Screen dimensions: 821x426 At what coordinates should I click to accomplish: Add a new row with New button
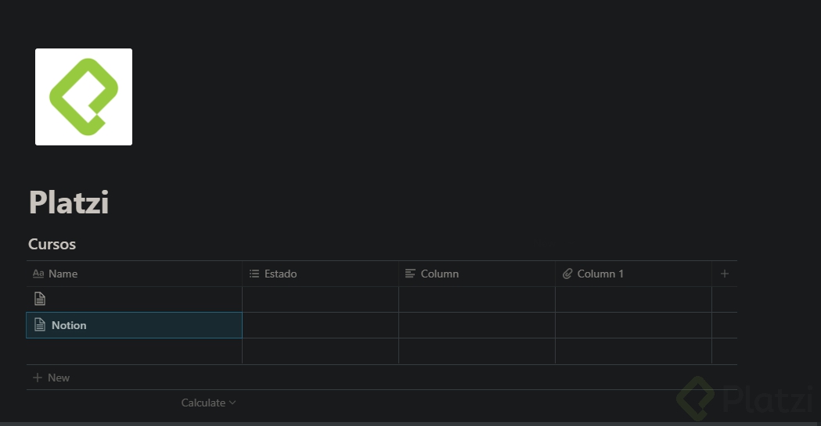tap(52, 378)
